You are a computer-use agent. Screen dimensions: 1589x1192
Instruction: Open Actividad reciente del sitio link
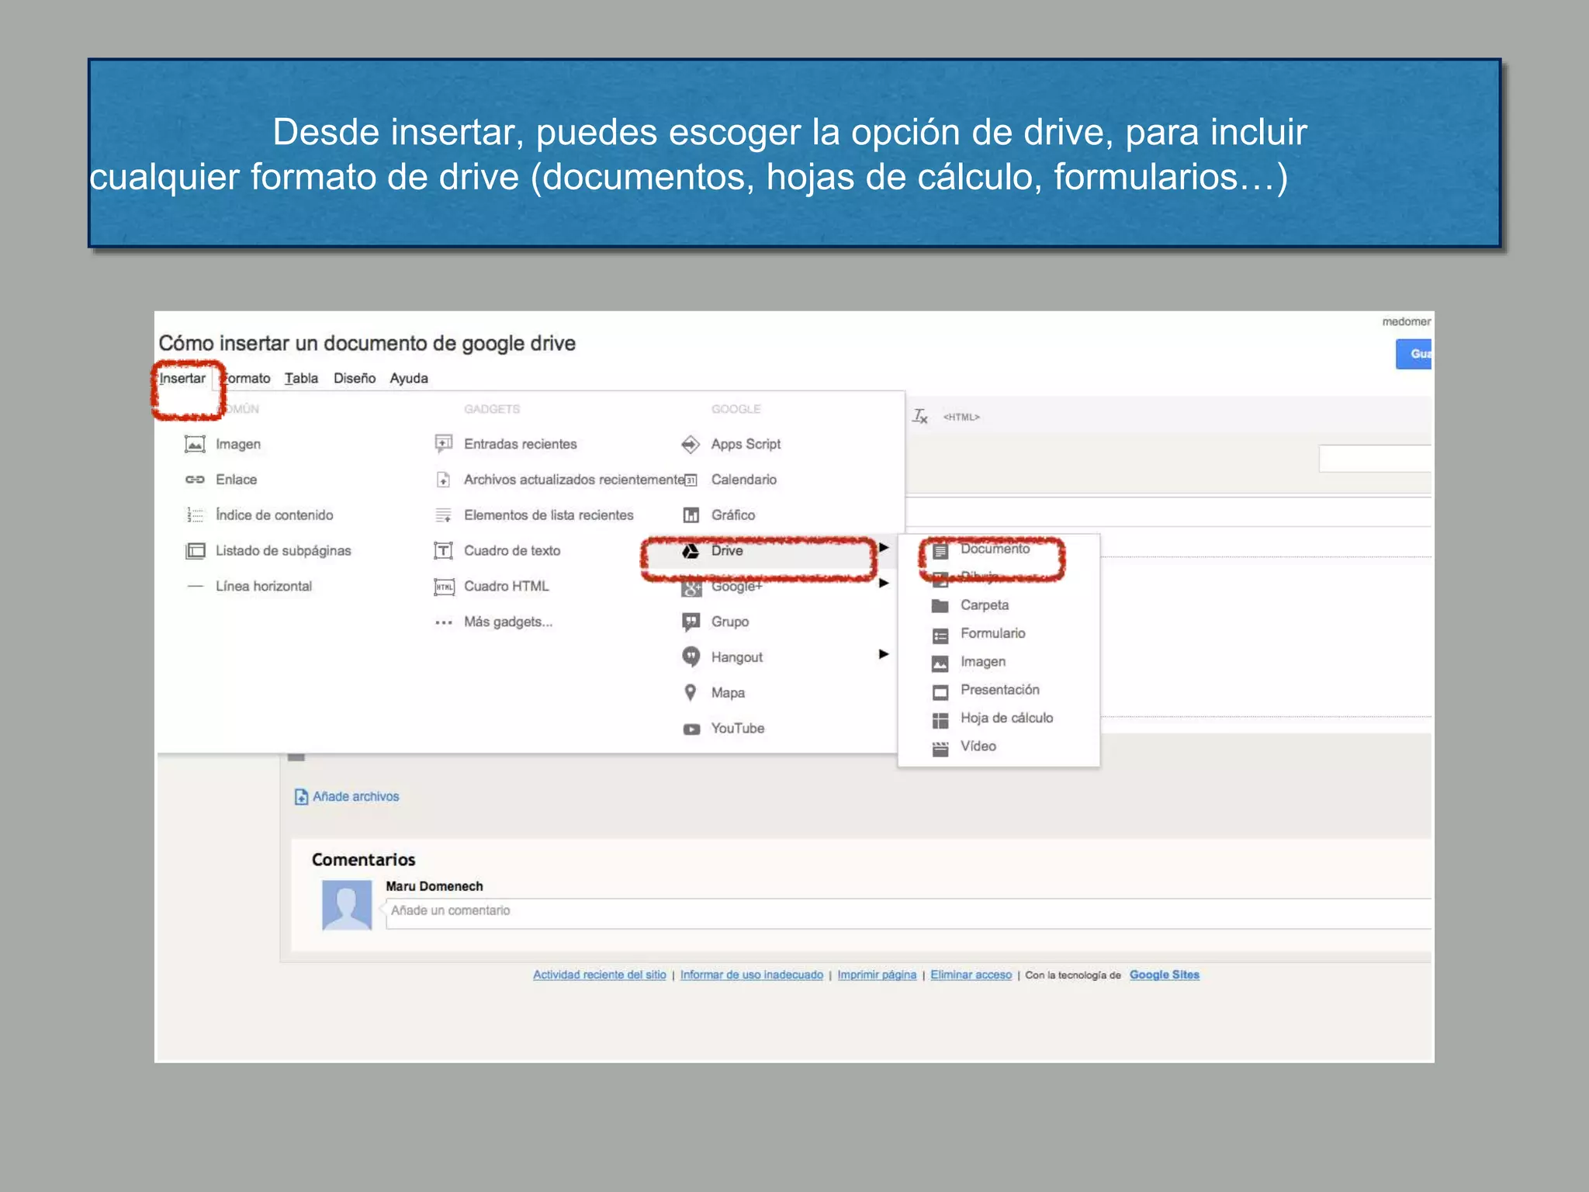(599, 975)
